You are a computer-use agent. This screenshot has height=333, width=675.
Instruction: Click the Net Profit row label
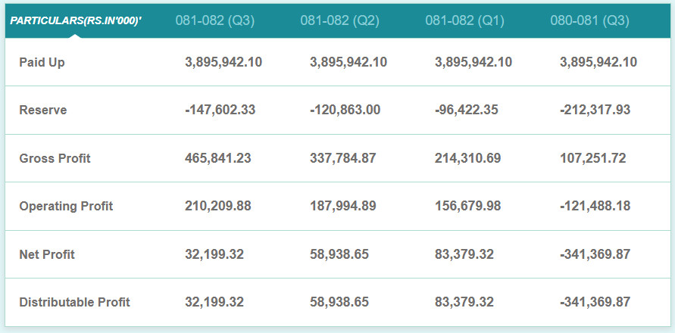47,254
